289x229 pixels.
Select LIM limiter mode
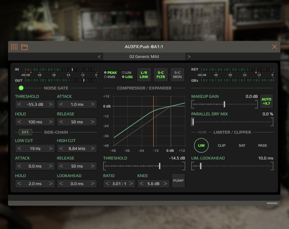(x=201, y=145)
